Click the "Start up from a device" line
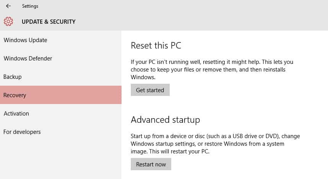Viewport: 328px width, 179px height. (215, 136)
